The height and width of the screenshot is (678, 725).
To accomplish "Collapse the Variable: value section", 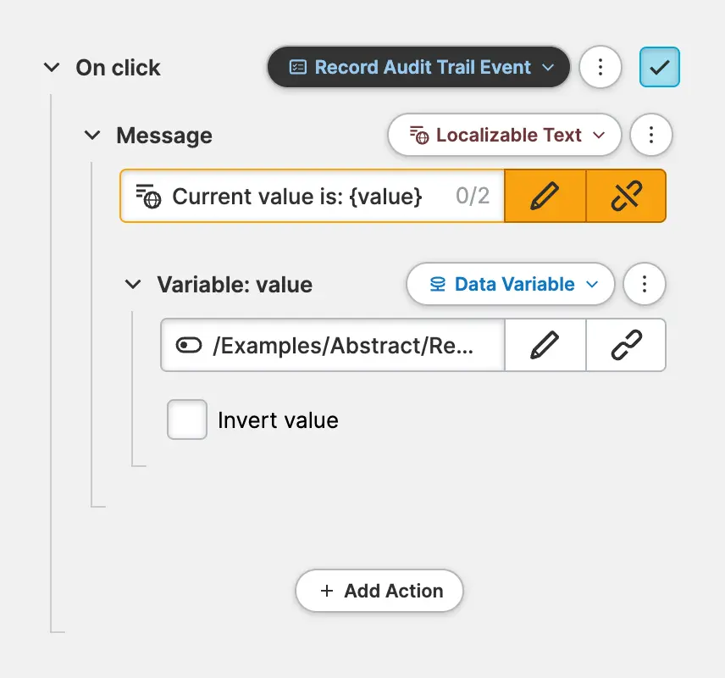I will coord(133,285).
